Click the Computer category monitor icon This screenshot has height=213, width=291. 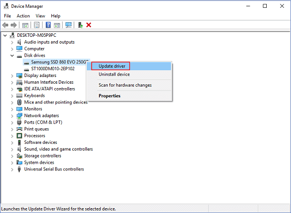19,49
